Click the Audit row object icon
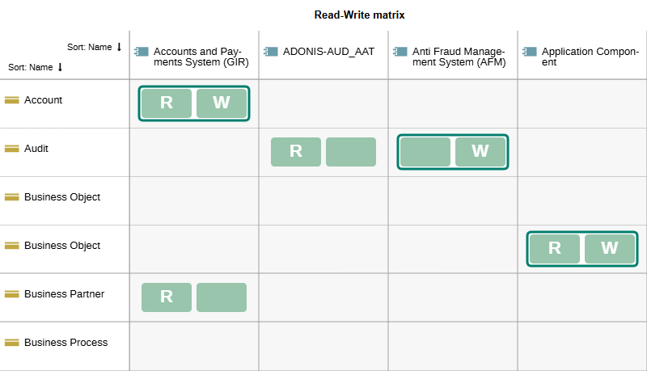647x371 pixels. (x=11, y=149)
